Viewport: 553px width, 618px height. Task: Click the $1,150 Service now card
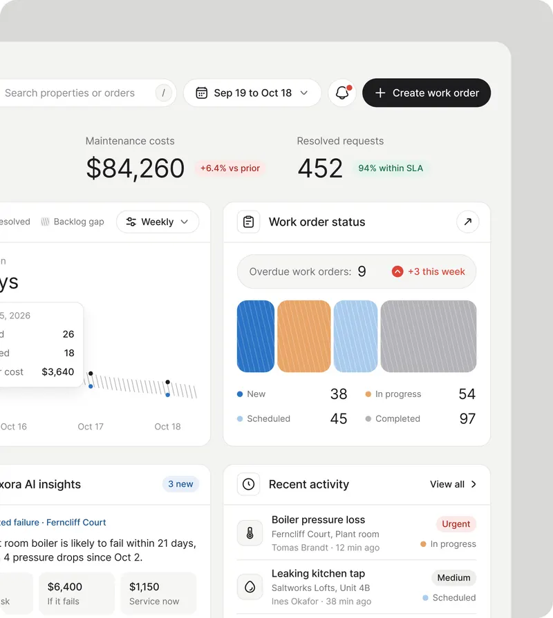pyautogui.click(x=158, y=594)
